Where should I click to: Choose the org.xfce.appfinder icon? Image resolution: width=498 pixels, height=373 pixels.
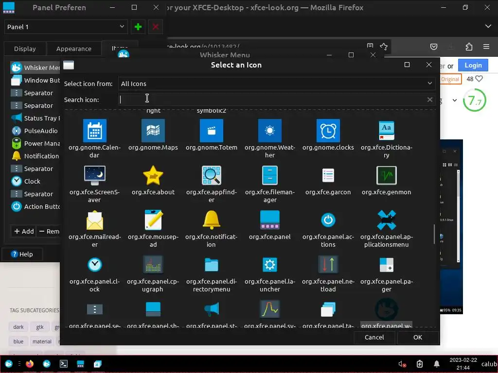[212, 175]
